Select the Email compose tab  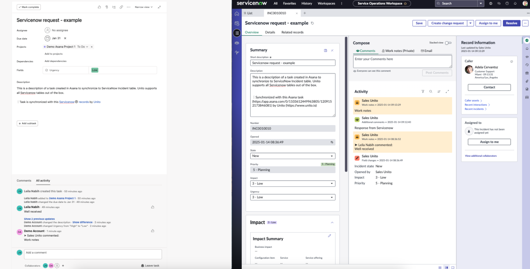[x=426, y=51]
